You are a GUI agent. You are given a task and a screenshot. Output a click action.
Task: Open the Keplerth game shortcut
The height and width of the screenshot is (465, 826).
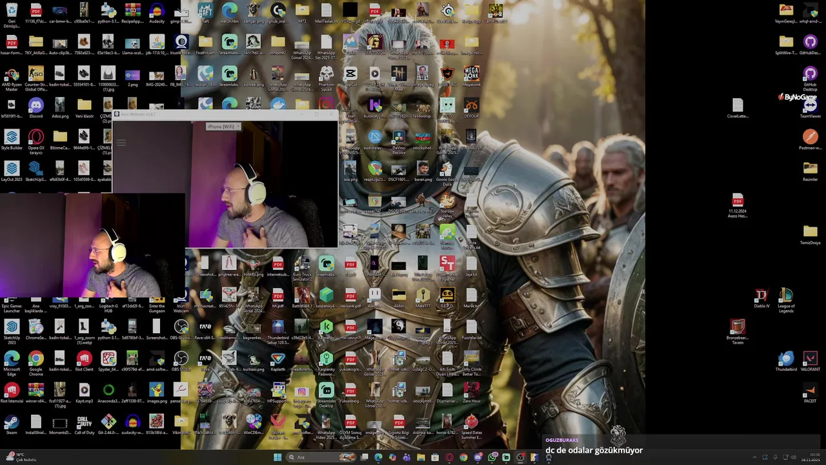pos(278,361)
